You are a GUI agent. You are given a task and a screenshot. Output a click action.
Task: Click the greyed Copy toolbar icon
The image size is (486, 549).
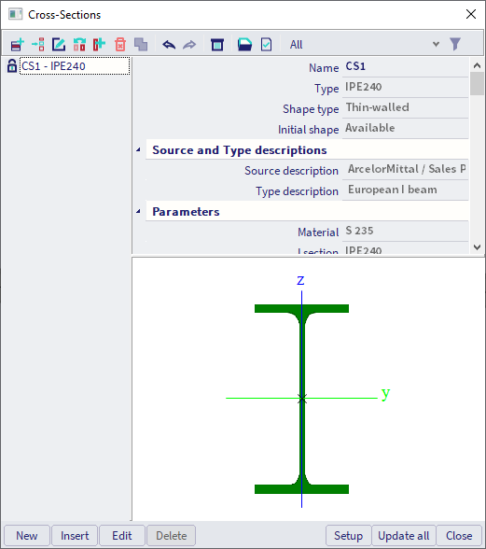pyautogui.click(x=141, y=45)
